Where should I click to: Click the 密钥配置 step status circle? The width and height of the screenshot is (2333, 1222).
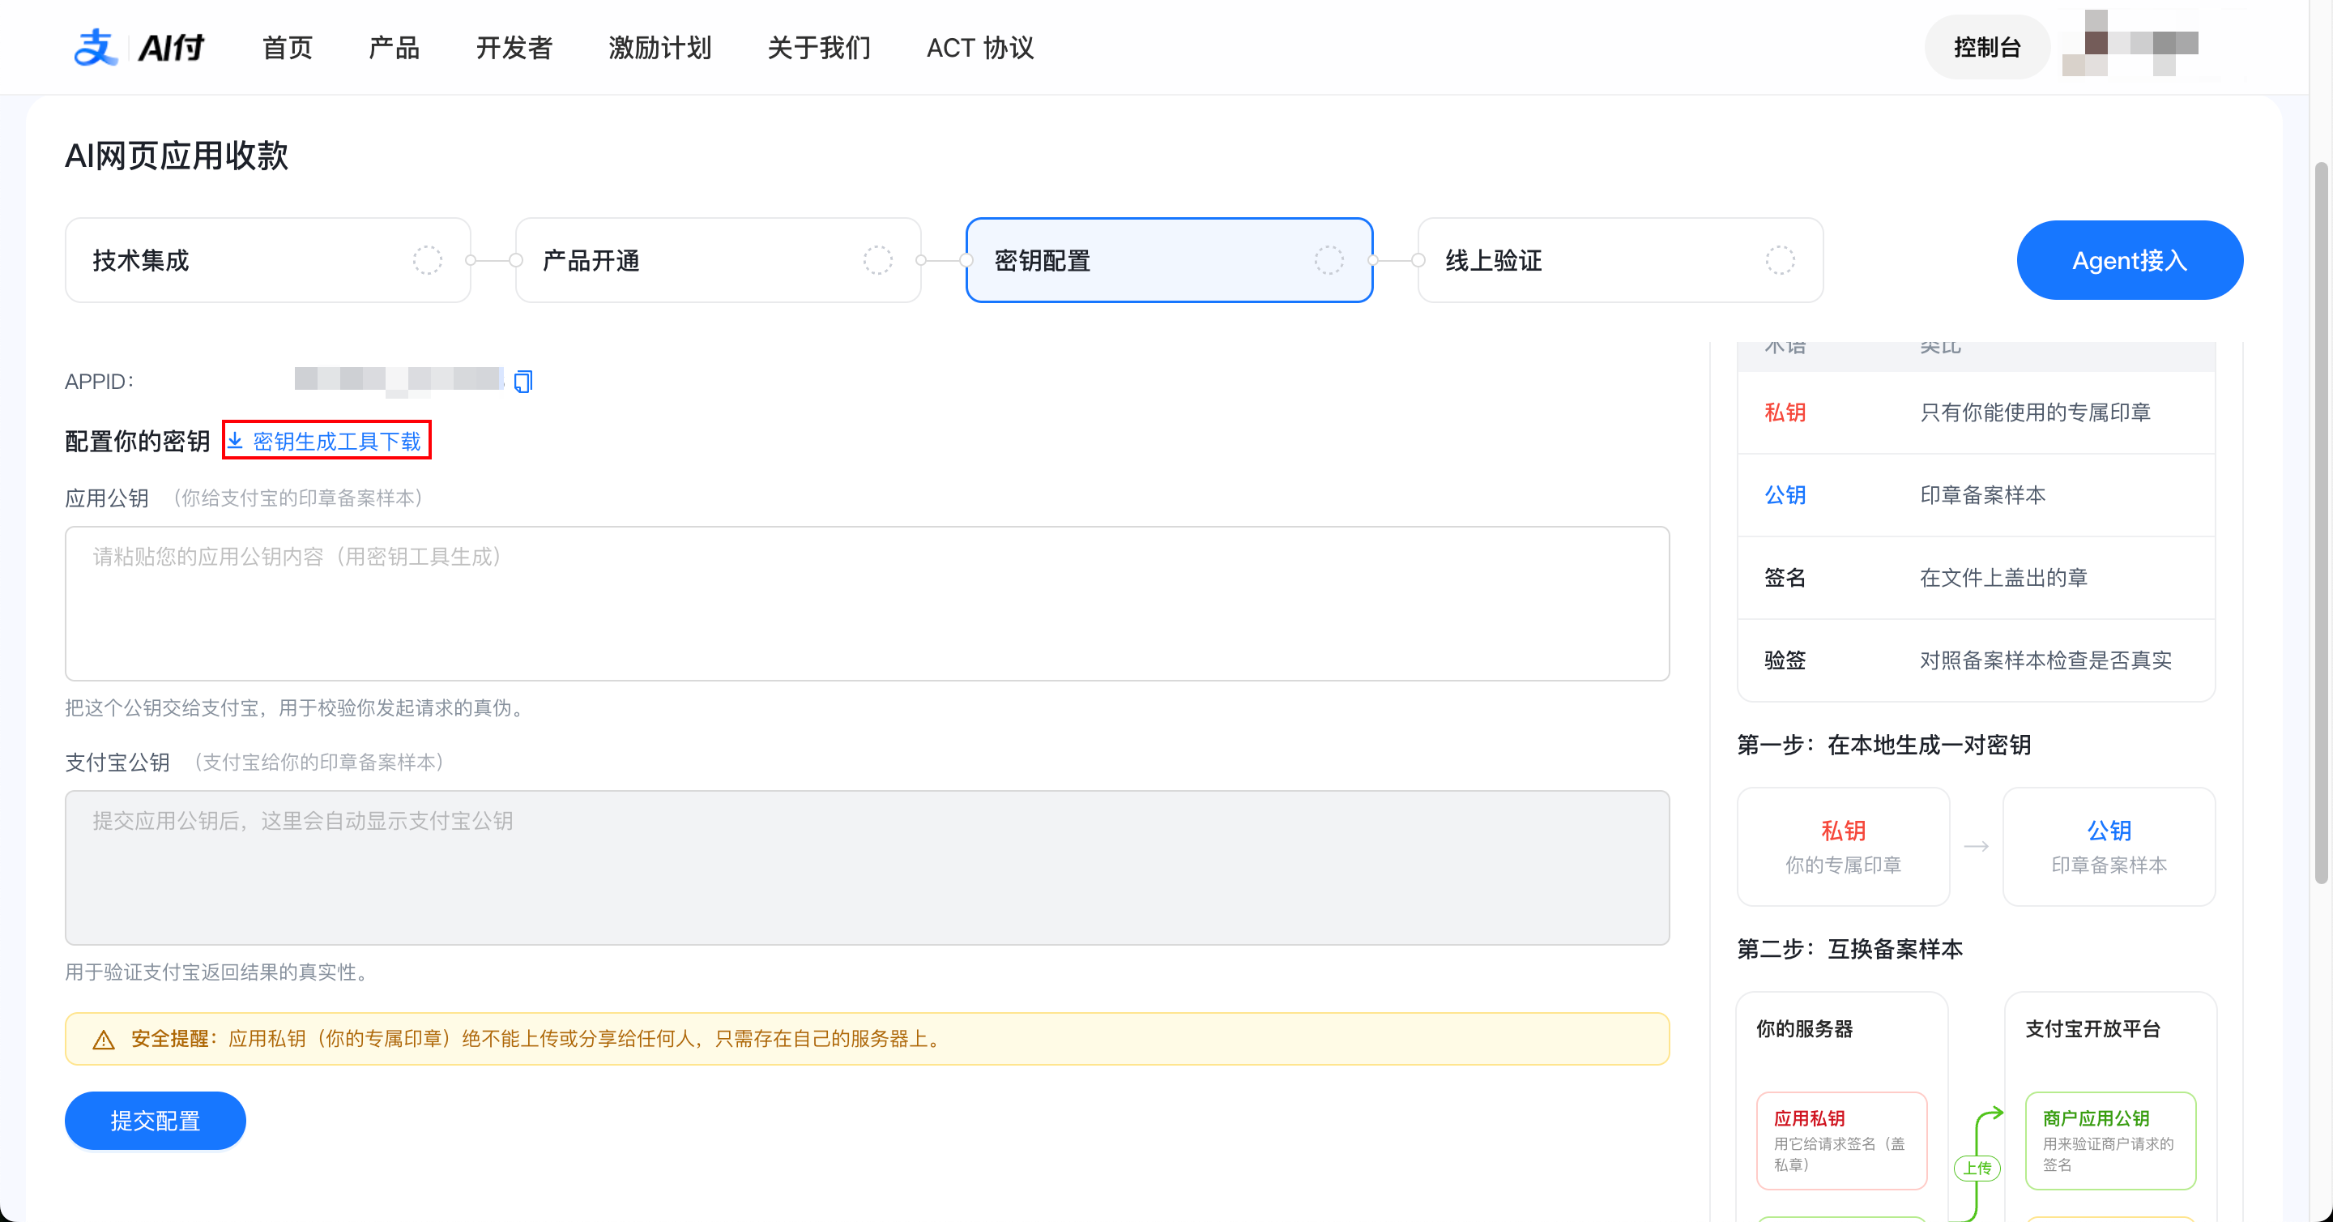click(1329, 261)
